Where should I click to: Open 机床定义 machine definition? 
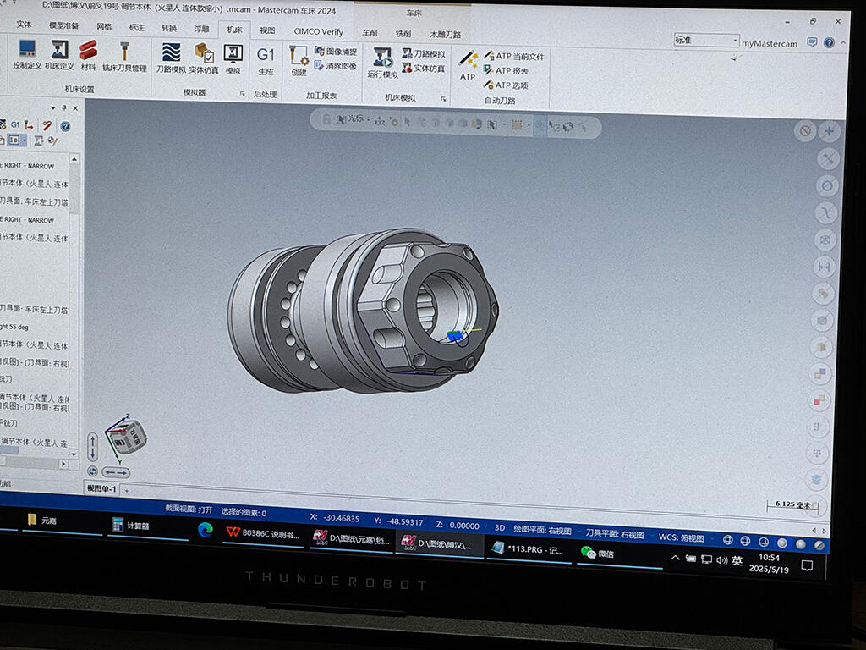(59, 55)
